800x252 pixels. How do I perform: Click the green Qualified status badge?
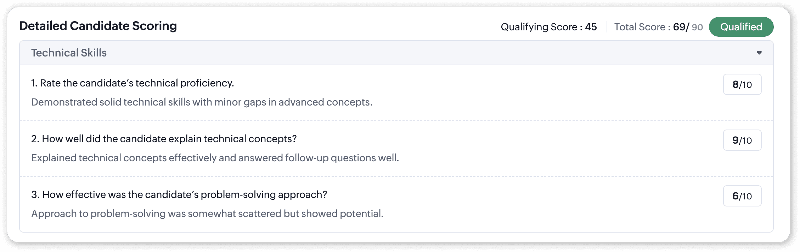pyautogui.click(x=741, y=27)
